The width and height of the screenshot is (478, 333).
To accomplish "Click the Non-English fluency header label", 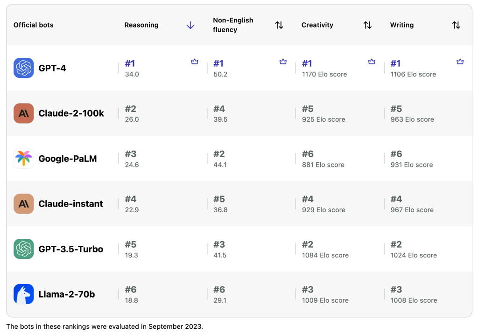I will coord(233,25).
